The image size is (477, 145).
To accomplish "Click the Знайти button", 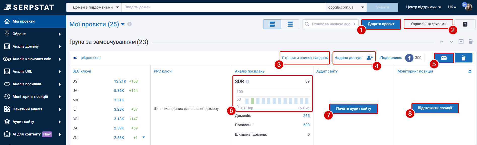I will coord(382,7).
